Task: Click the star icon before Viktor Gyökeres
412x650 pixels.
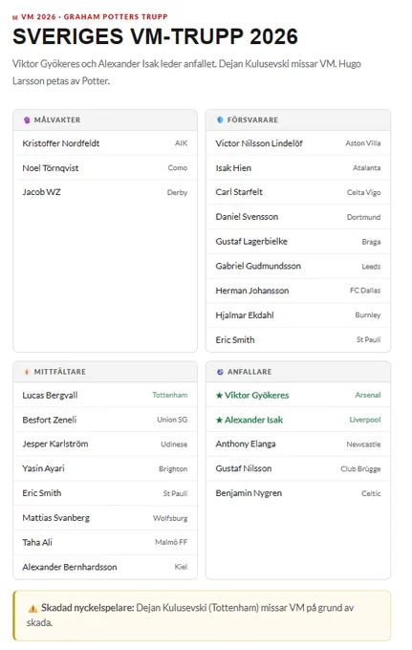Action: pyautogui.click(x=219, y=396)
